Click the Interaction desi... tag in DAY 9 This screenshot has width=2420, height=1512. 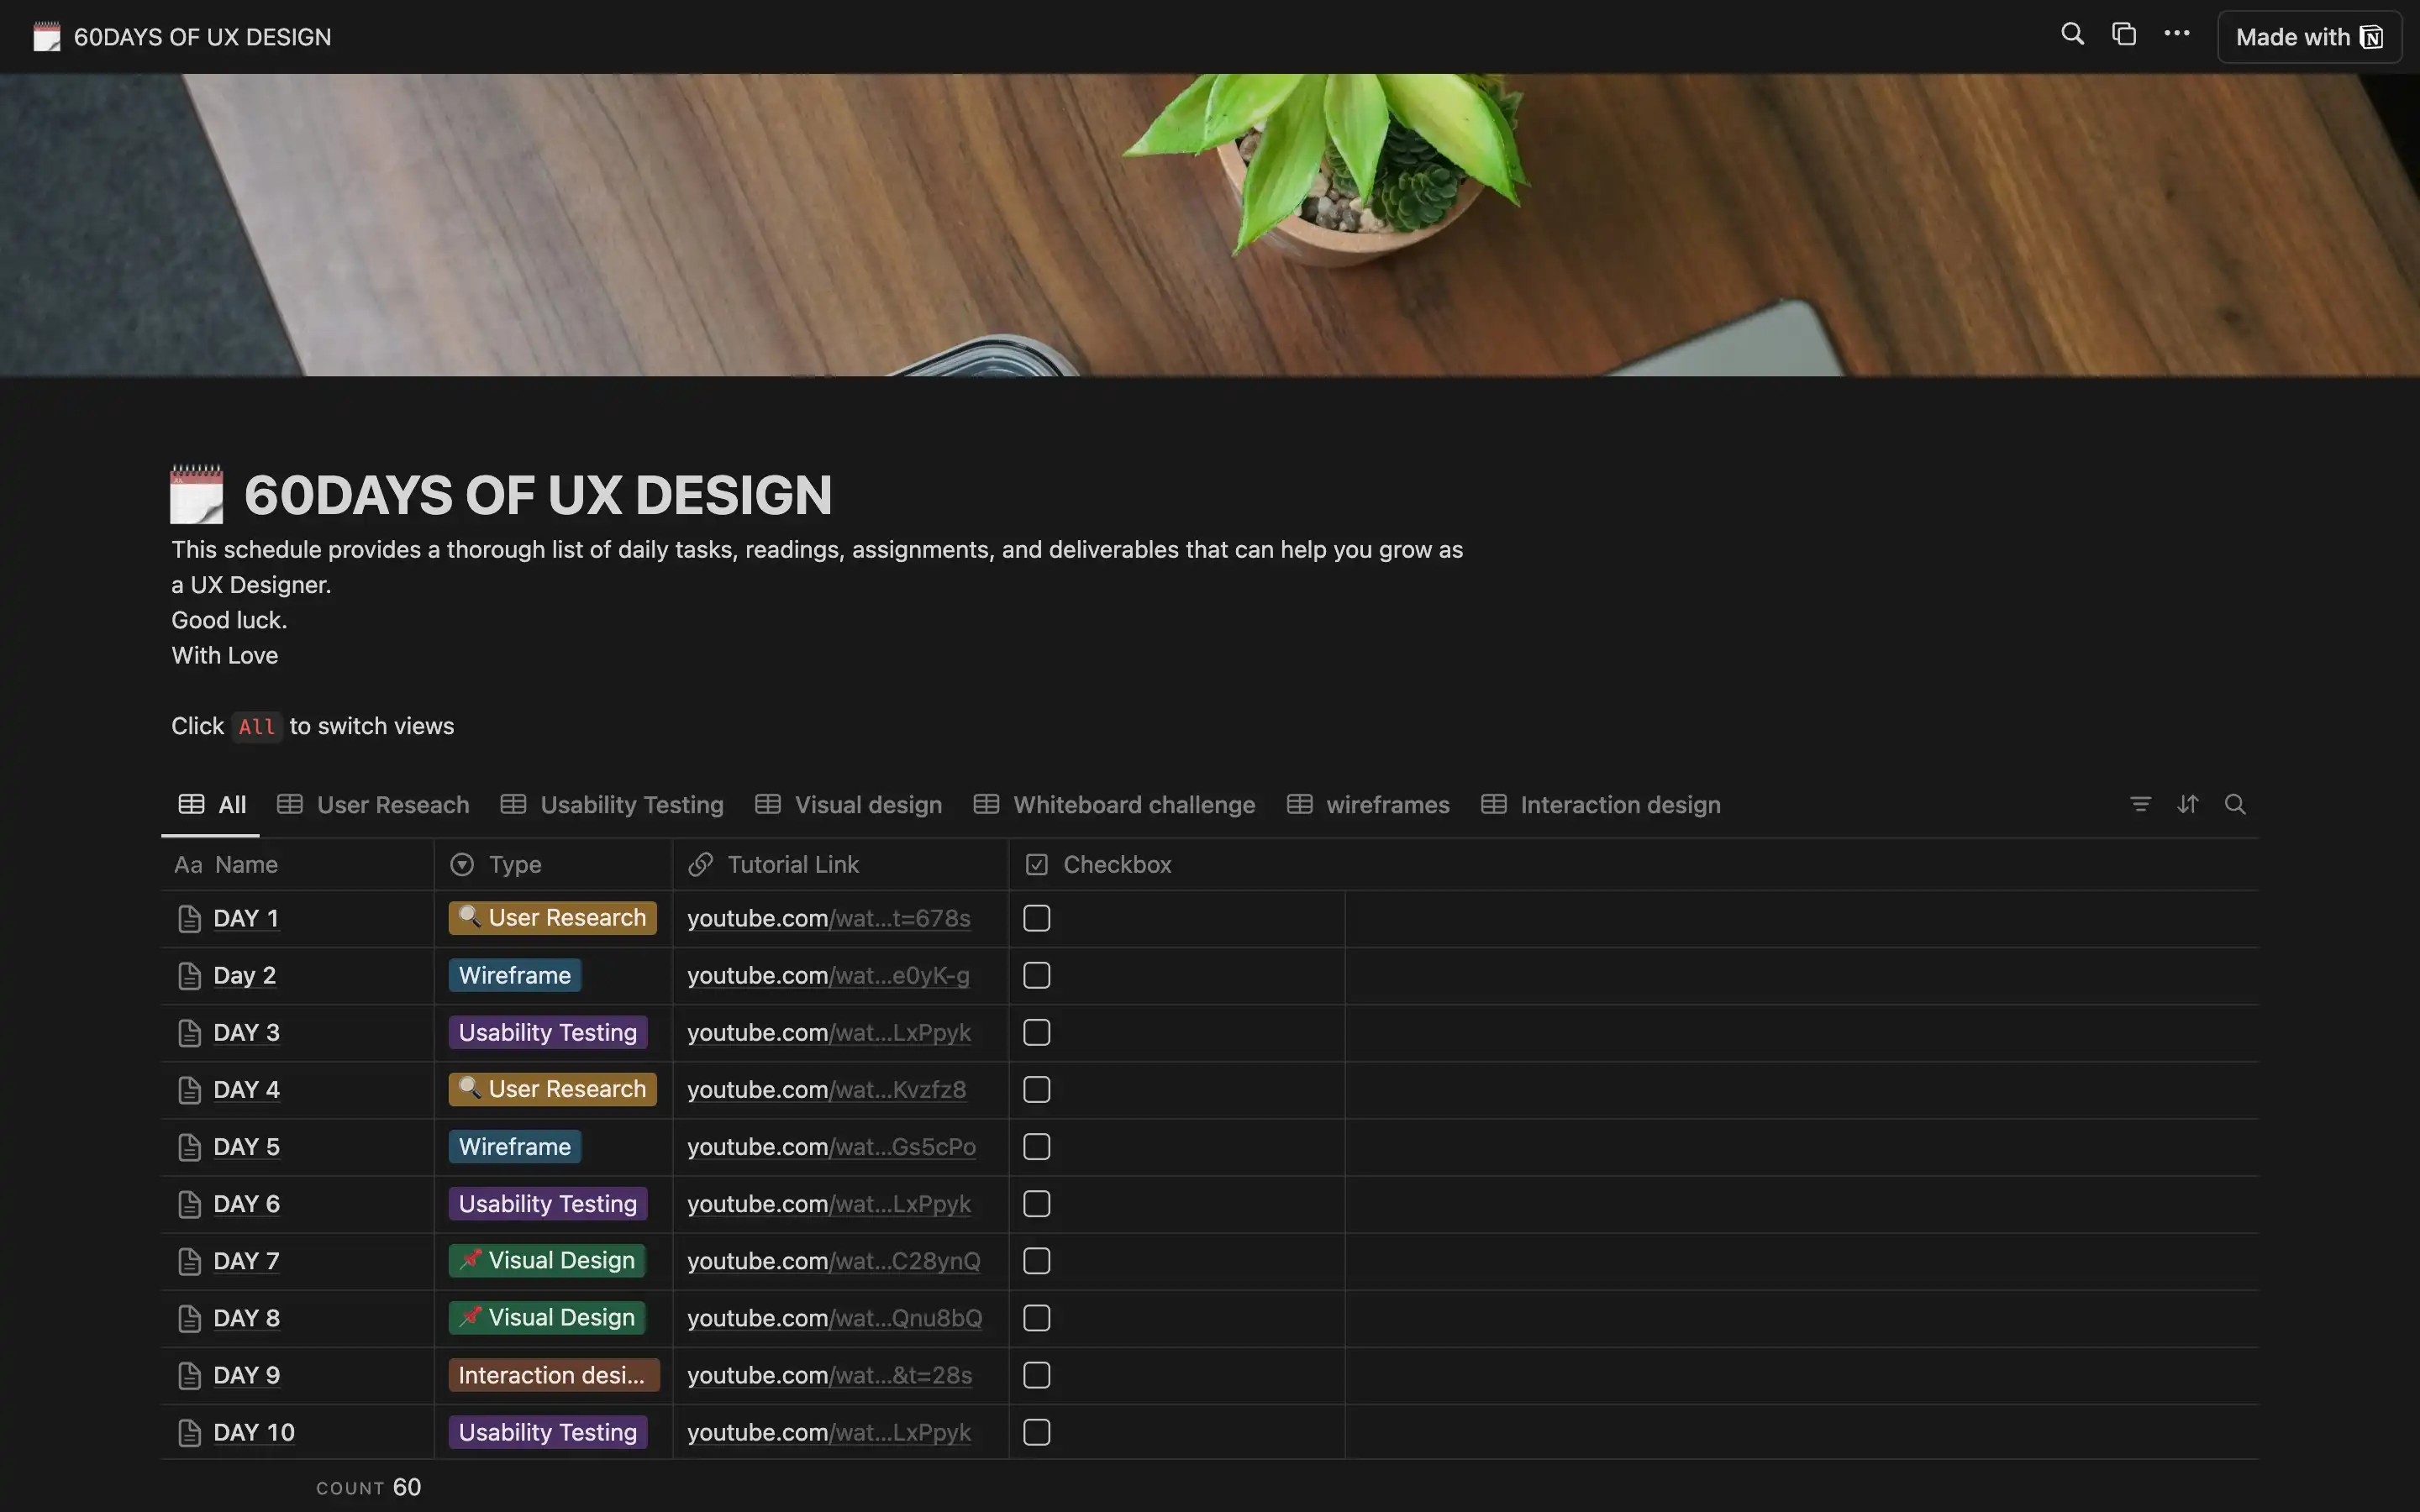(x=554, y=1374)
